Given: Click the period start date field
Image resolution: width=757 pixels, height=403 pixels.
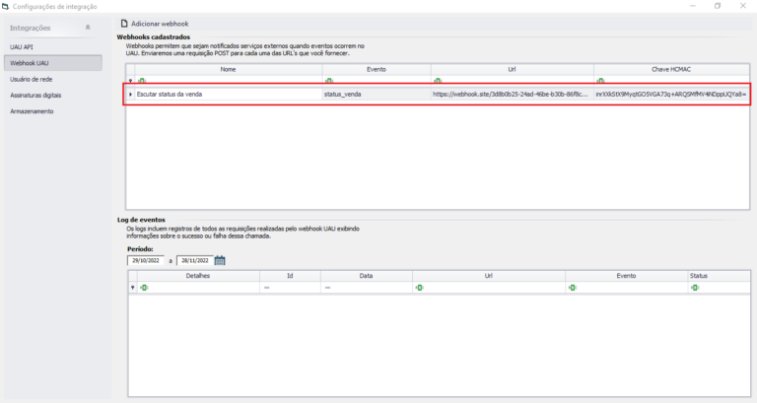Looking at the screenshot, I should (x=146, y=260).
